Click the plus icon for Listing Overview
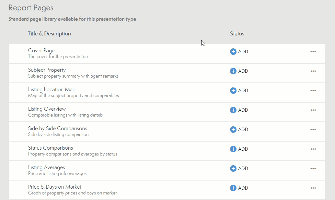 point(233,110)
